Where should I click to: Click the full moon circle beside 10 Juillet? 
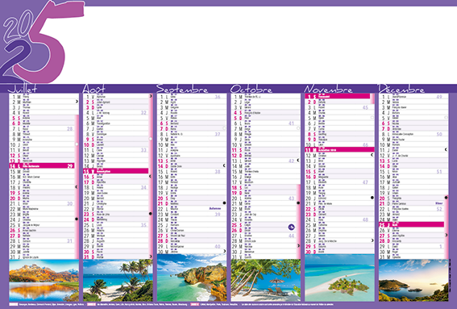click(x=77, y=144)
